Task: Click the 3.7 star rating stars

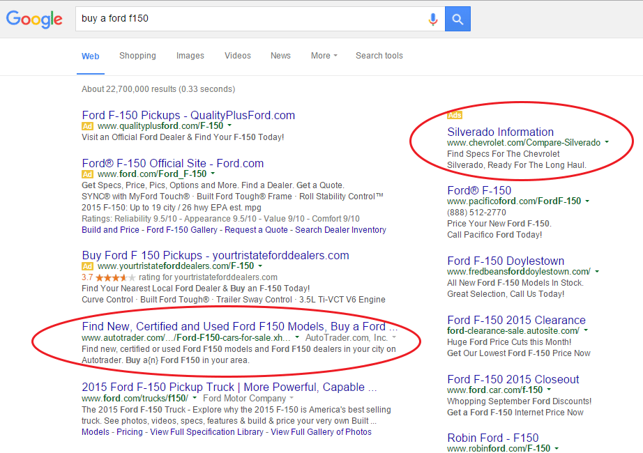Action: coord(115,277)
